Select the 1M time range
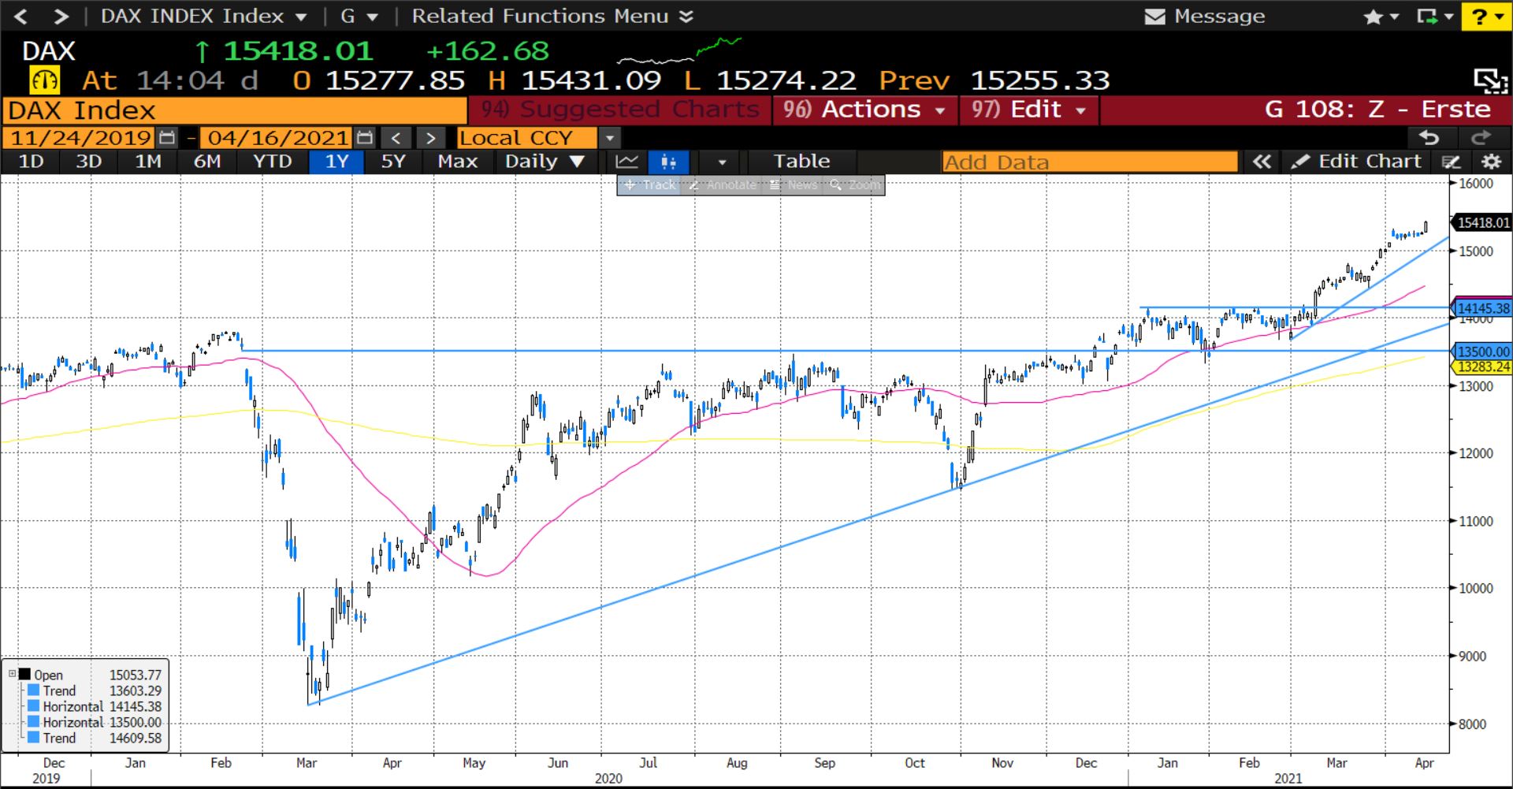The image size is (1513, 789). (147, 162)
